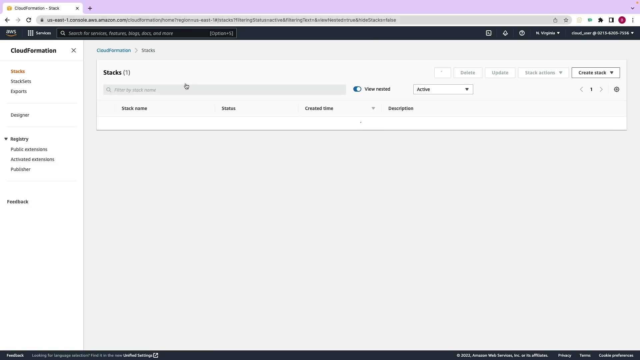Go to Exports in the sidebar
This screenshot has width=640, height=360.
pyautogui.click(x=19, y=91)
